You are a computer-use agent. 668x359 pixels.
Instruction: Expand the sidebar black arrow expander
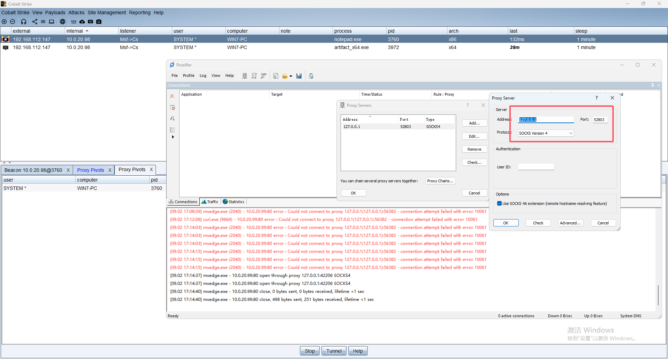click(173, 137)
